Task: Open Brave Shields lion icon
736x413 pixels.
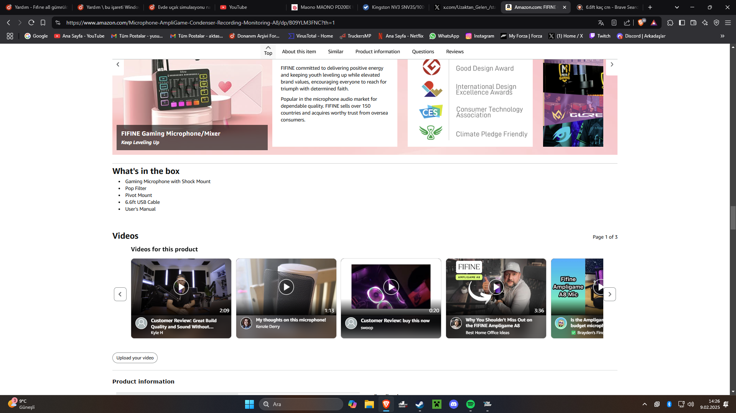Action: click(641, 23)
